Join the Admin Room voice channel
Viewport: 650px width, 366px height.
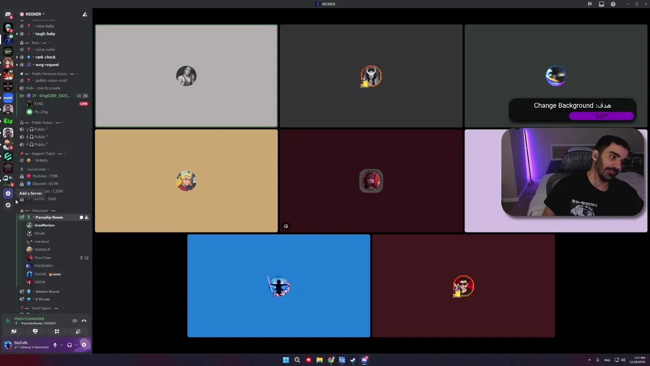click(47, 291)
